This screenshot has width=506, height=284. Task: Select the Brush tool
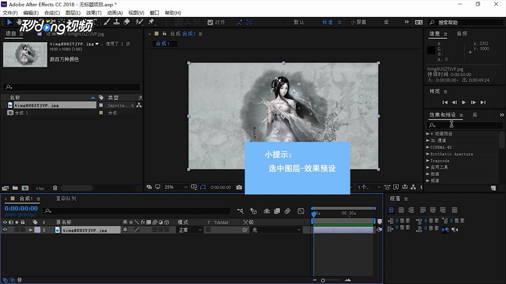[107, 22]
